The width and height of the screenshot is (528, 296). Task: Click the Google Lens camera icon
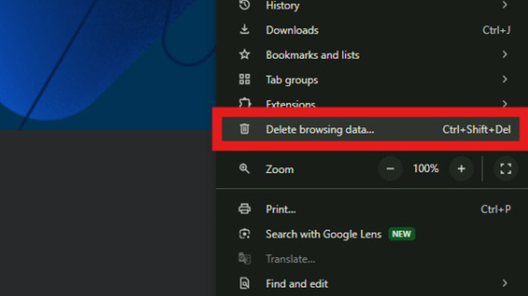tap(244, 235)
